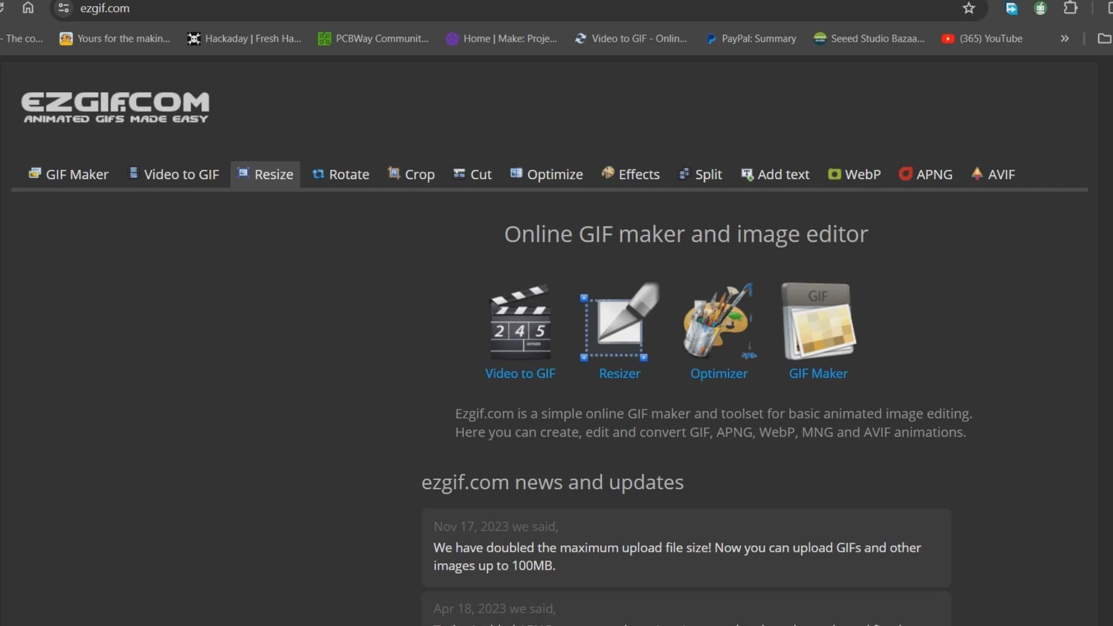This screenshot has width=1113, height=626.
Task: Open the Video to GIF menu item
Action: click(173, 174)
